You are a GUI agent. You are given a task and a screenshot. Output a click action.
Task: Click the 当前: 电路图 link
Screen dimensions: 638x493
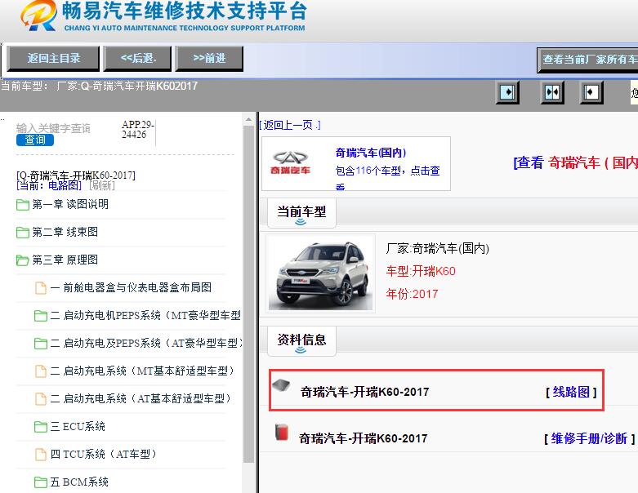pyautogui.click(x=49, y=185)
